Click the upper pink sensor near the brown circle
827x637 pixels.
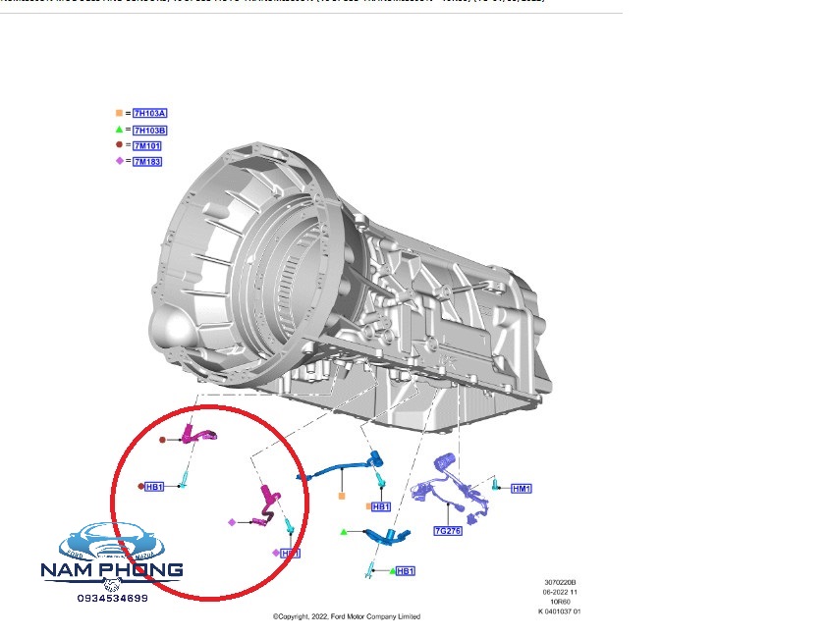click(198, 434)
